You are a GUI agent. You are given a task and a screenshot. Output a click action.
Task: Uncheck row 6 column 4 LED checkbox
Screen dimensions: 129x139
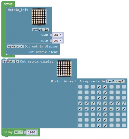point(99,114)
